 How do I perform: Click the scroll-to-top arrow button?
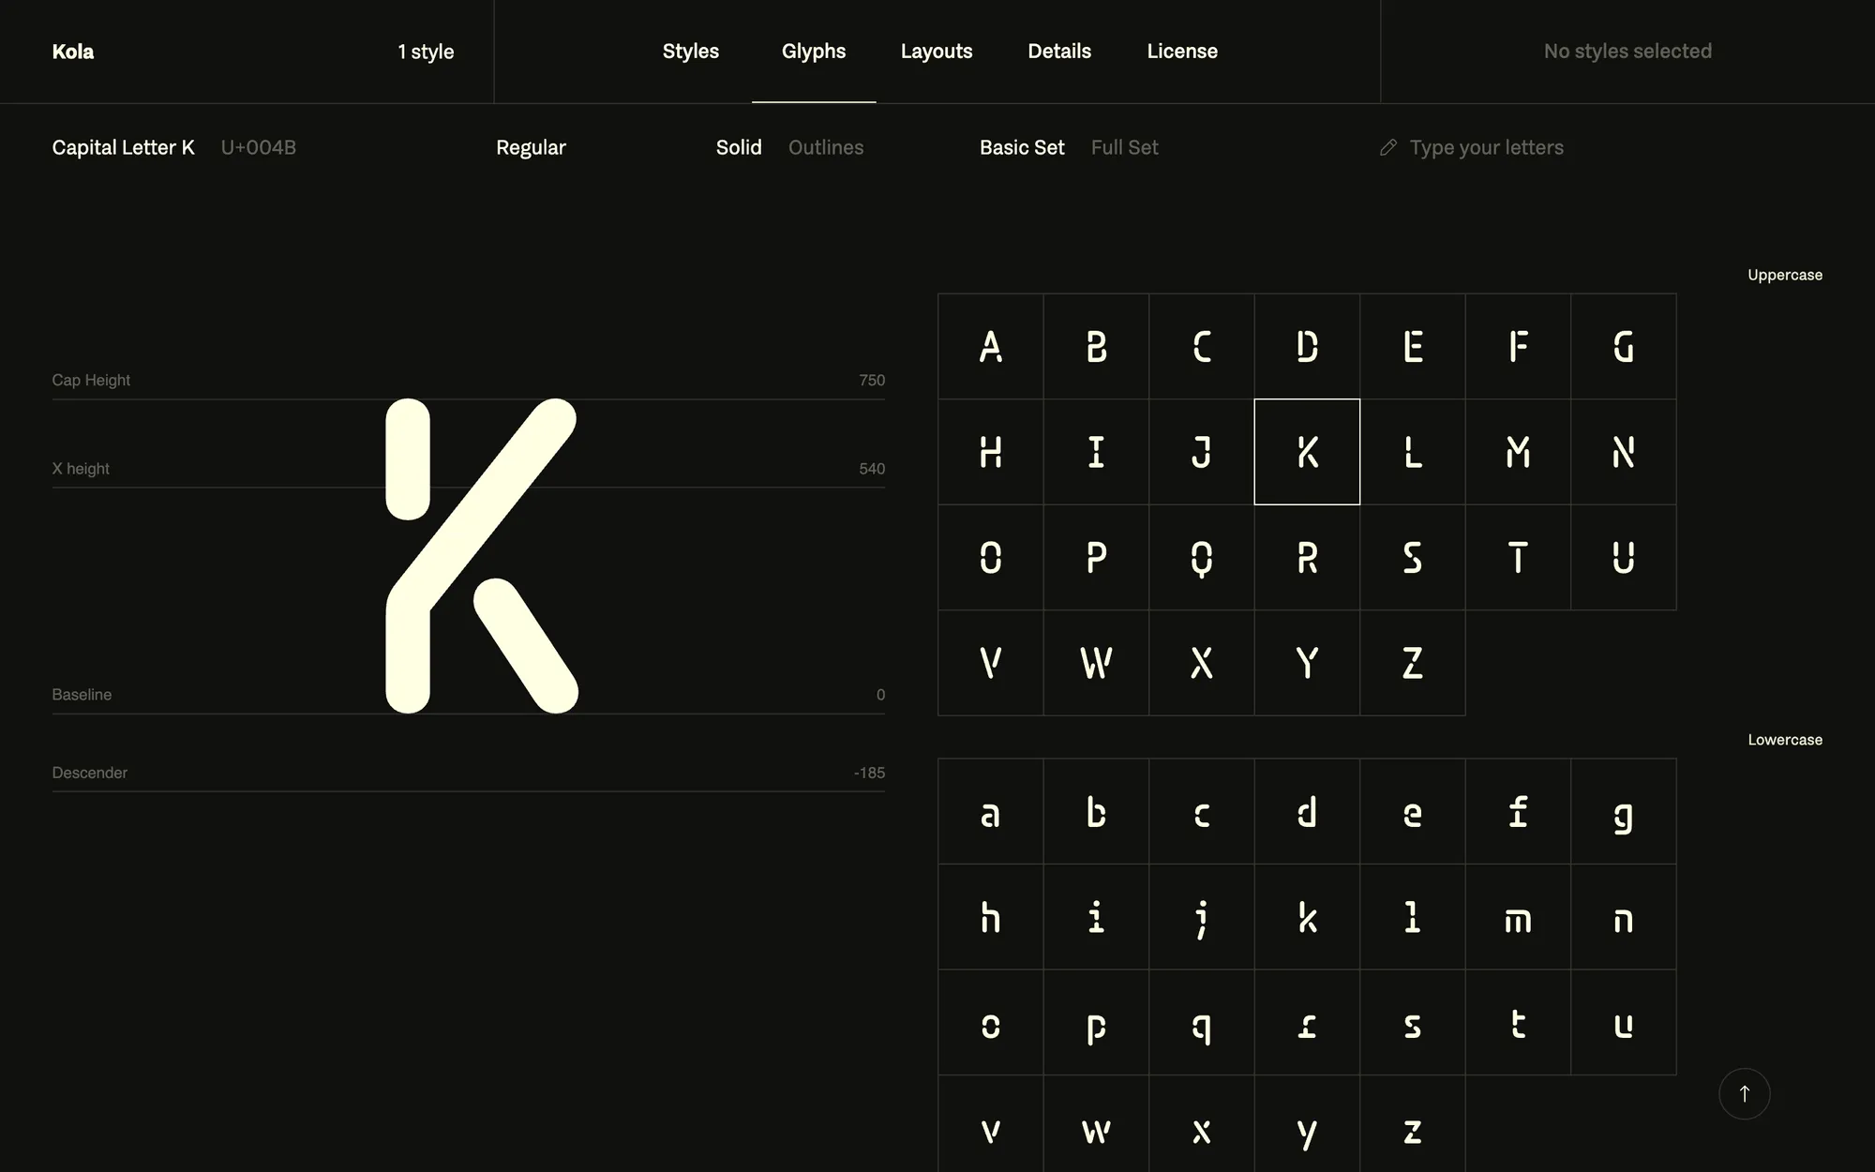pyautogui.click(x=1744, y=1093)
